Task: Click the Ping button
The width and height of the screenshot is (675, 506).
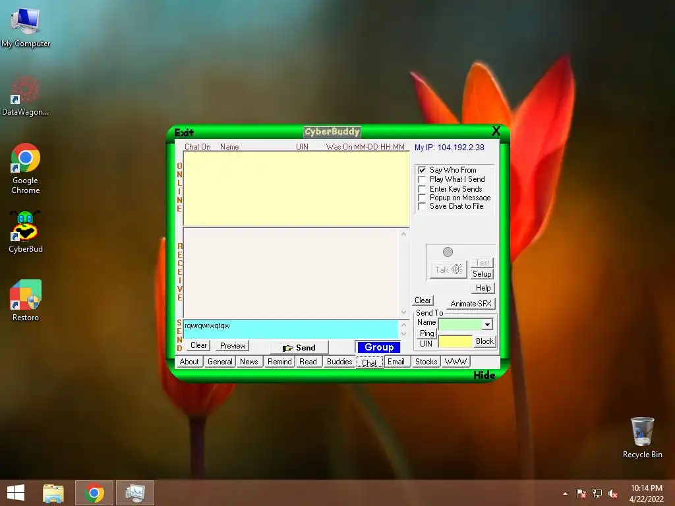Action: [426, 333]
